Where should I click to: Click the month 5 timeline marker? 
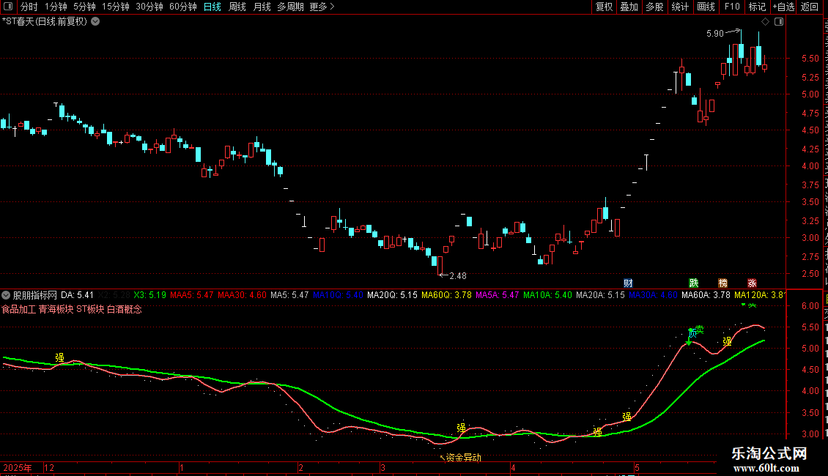coord(637,467)
